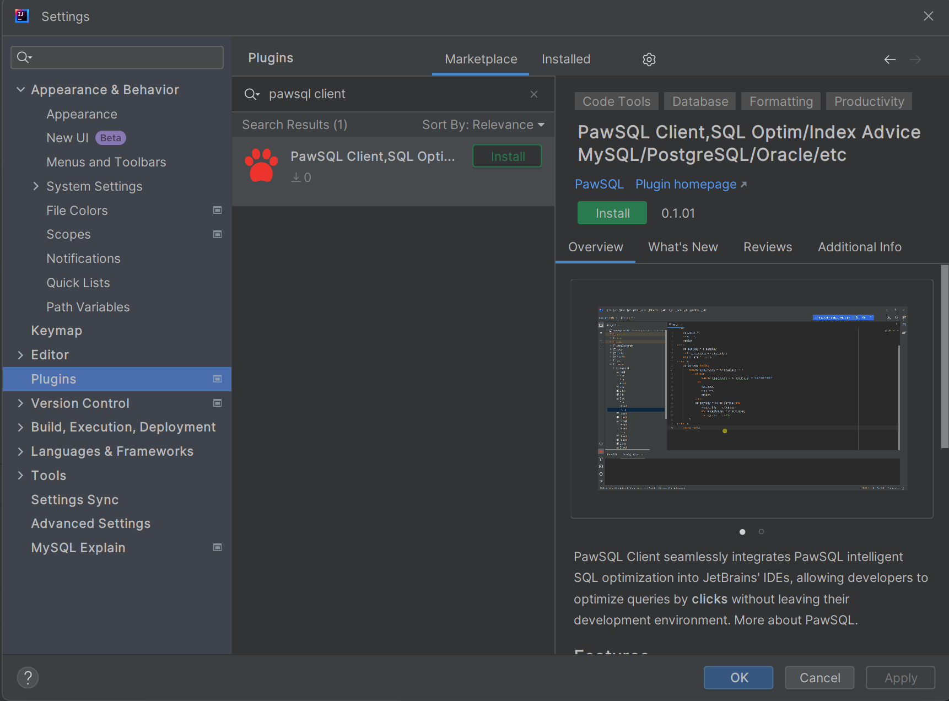
Task: Click the Database tag
Action: click(700, 101)
